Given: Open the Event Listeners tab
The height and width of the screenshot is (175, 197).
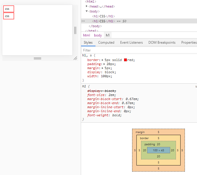Looking at the screenshot, I should [x=131, y=43].
